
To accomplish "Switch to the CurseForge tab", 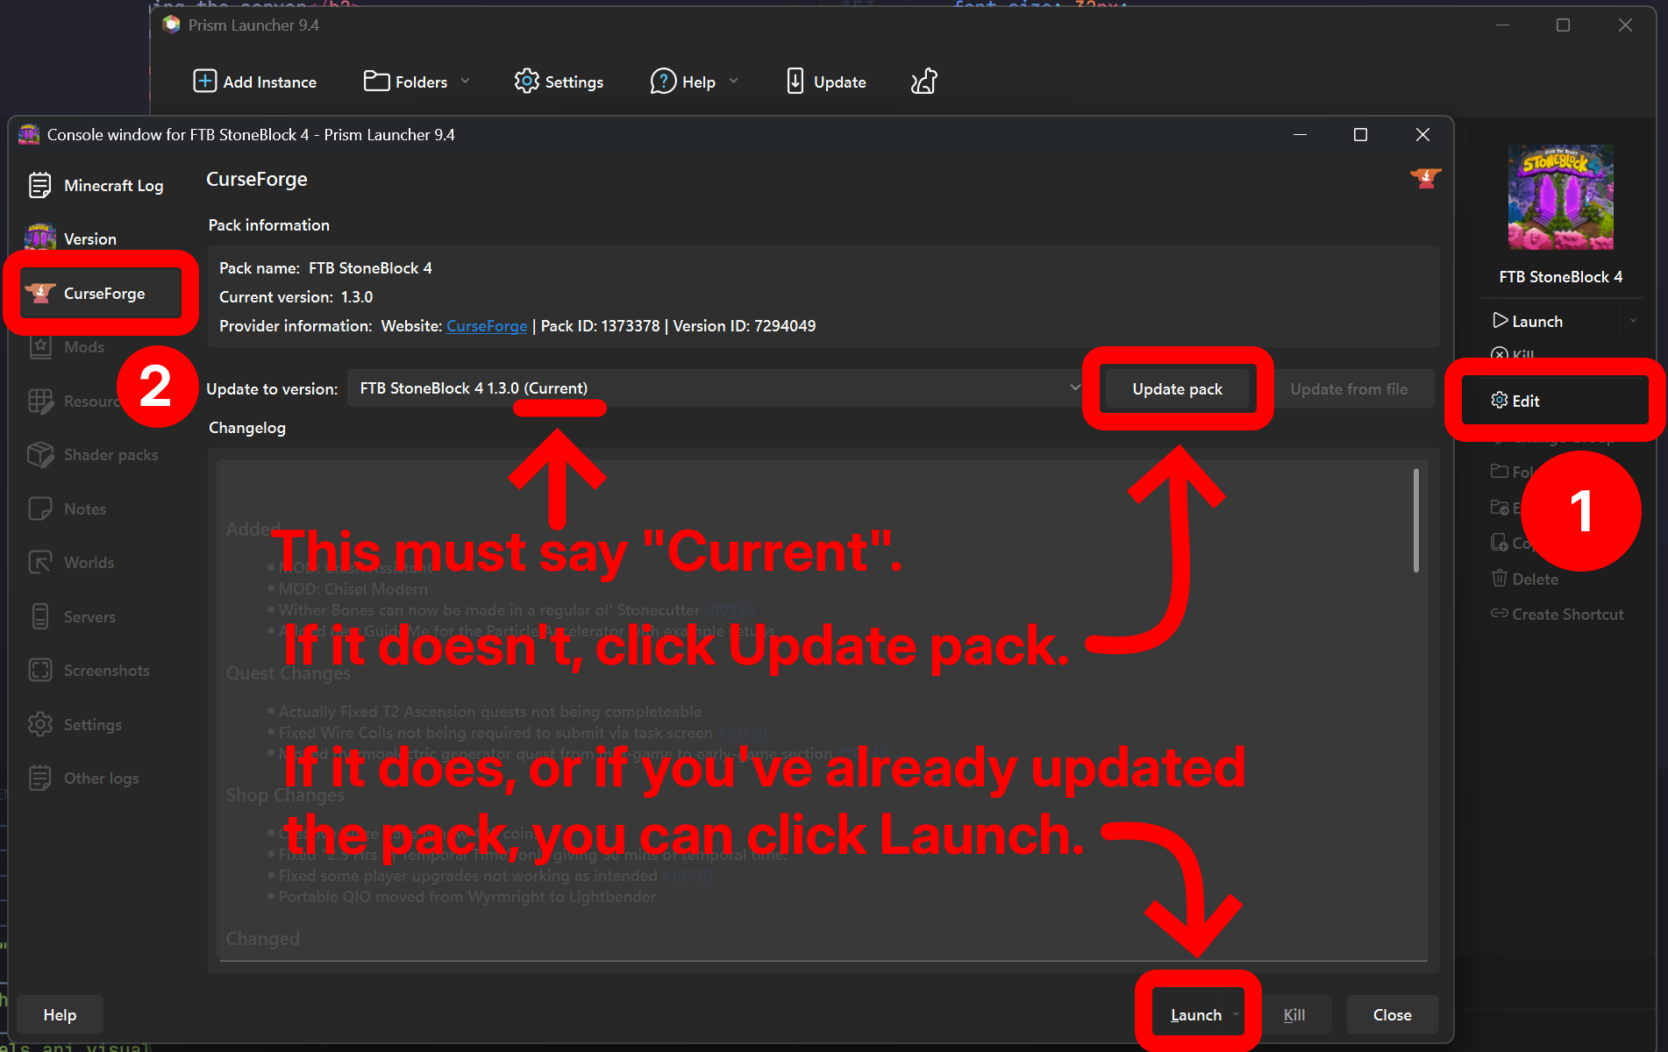I will point(103,294).
